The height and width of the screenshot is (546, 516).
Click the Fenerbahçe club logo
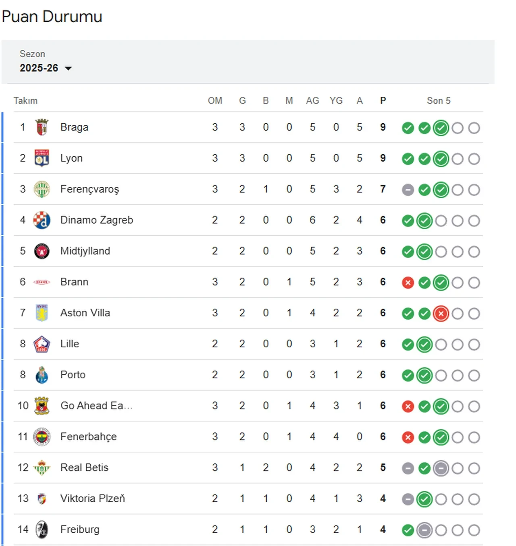tap(42, 437)
